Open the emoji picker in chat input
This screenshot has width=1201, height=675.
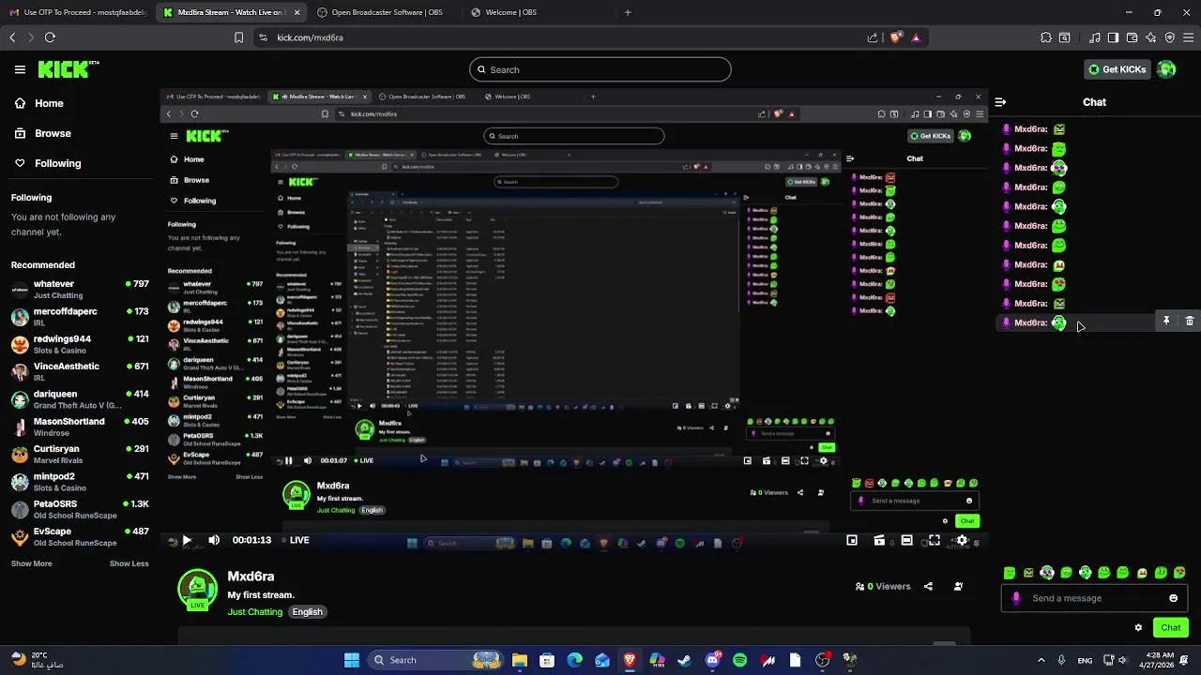coord(1173,598)
